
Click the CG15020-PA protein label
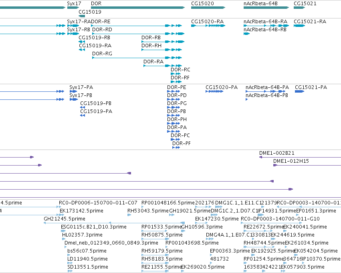point(222,87)
